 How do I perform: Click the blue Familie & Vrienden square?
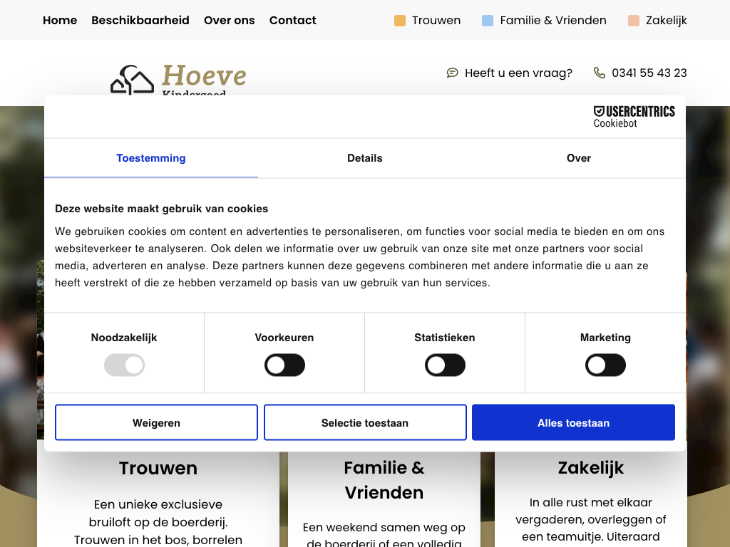[x=488, y=21]
